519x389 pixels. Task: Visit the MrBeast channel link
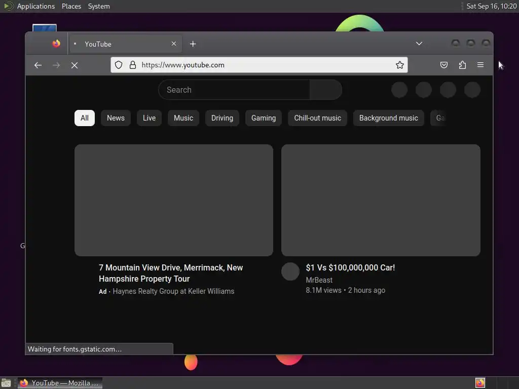tap(319, 280)
